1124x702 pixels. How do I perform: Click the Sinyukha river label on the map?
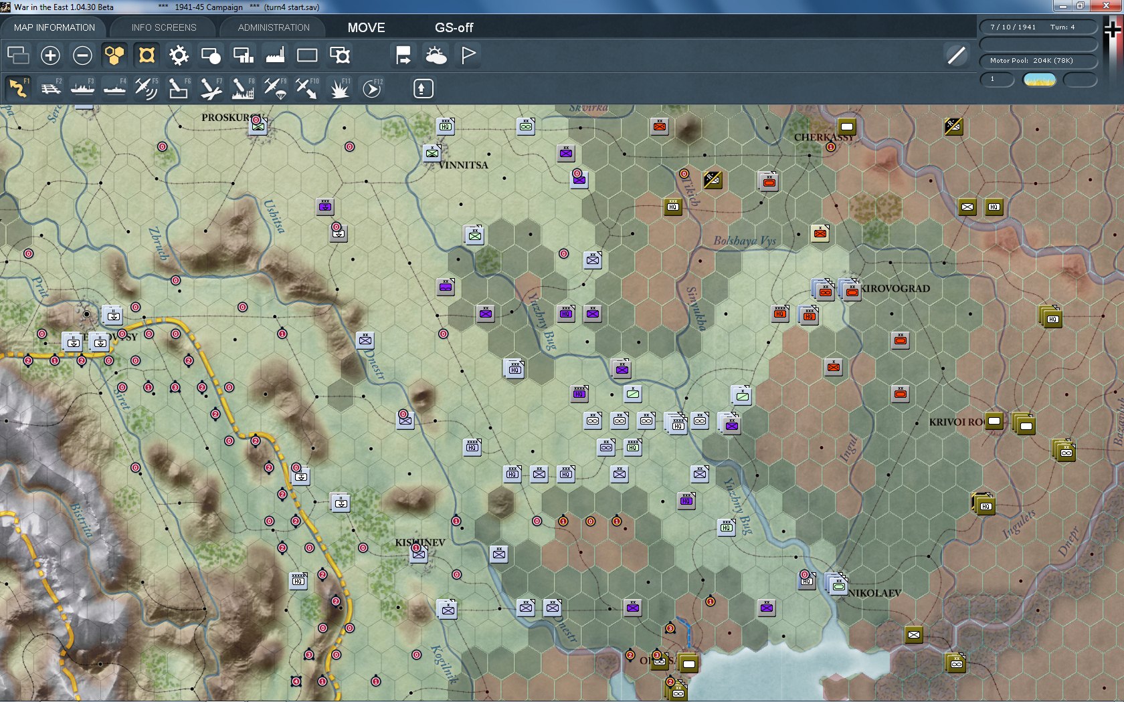[696, 308]
